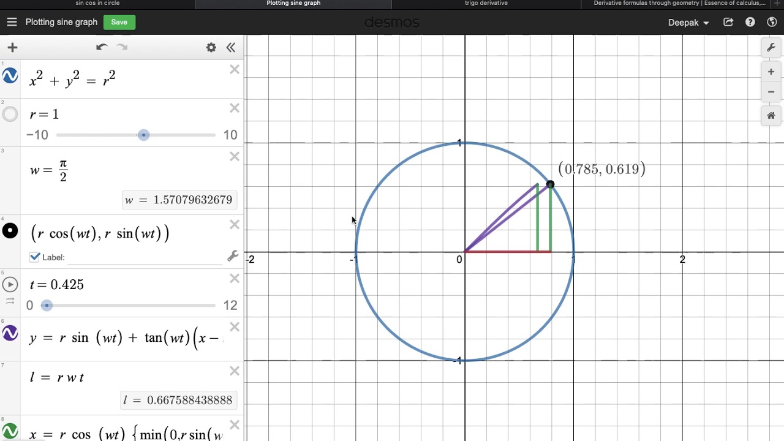Delete the (r cos(wt), r sin(wt)) expression
This screenshot has width=784, height=441.
235,225
